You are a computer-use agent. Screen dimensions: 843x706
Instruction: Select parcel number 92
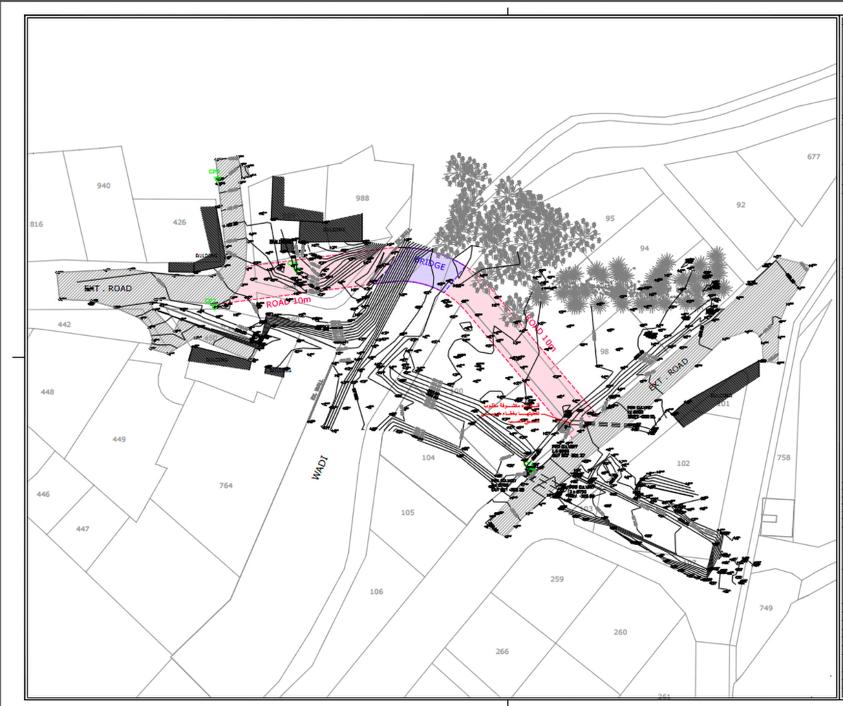741,205
